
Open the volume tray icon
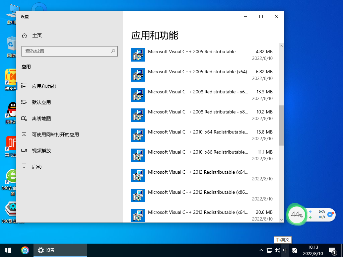[277, 250]
